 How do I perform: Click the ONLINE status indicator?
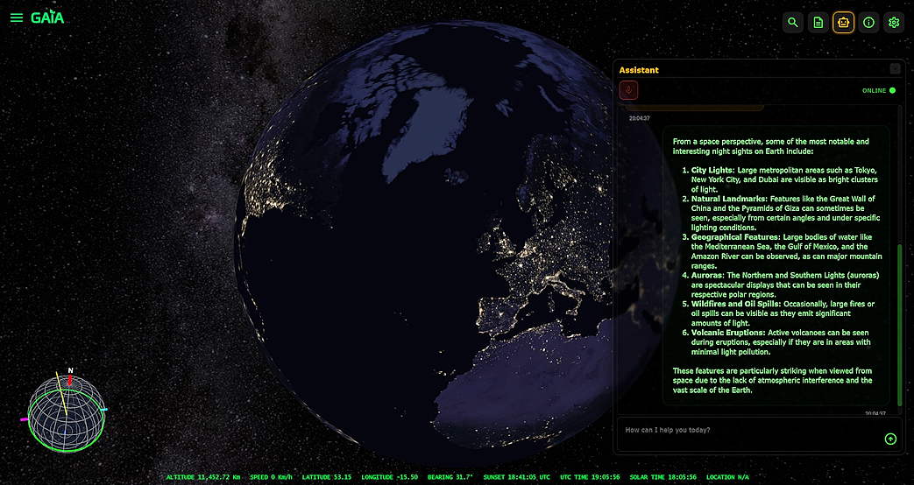pyautogui.click(x=878, y=90)
